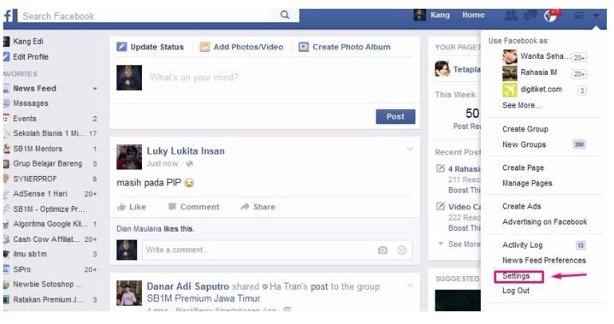This screenshot has width=614, height=324.
Task: Open the friend requests icon
Action: [x=510, y=16]
